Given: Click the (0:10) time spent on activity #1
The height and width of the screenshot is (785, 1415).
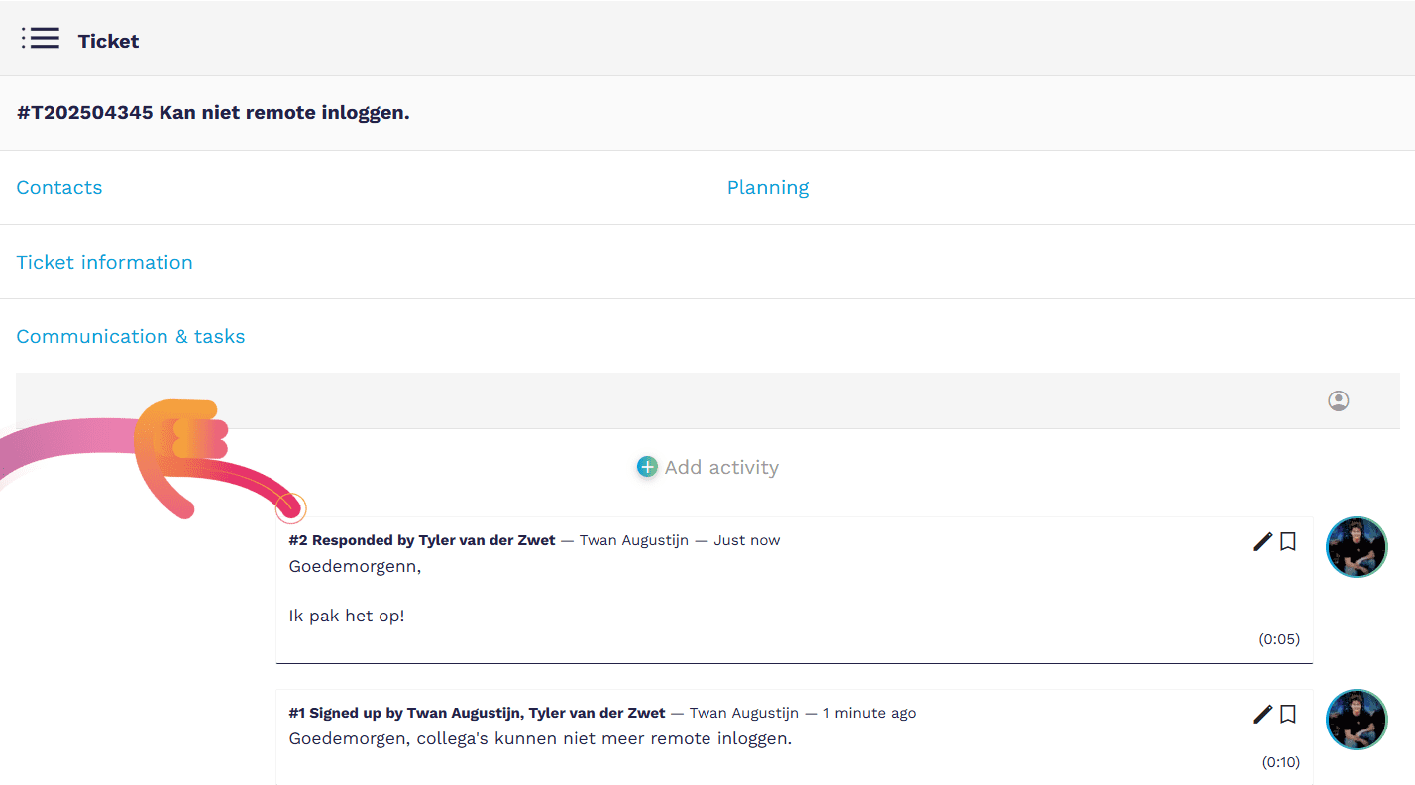Looking at the screenshot, I should point(1280,762).
